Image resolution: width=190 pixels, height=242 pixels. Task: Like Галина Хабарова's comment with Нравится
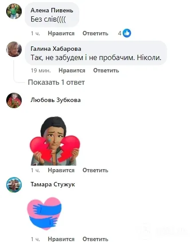pos(72,70)
